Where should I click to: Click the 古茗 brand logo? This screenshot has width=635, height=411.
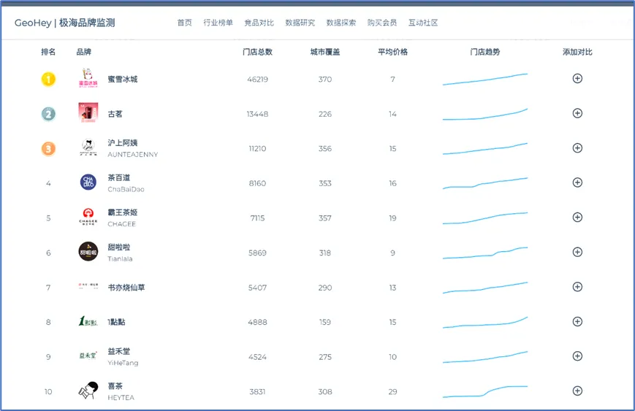pyautogui.click(x=88, y=112)
